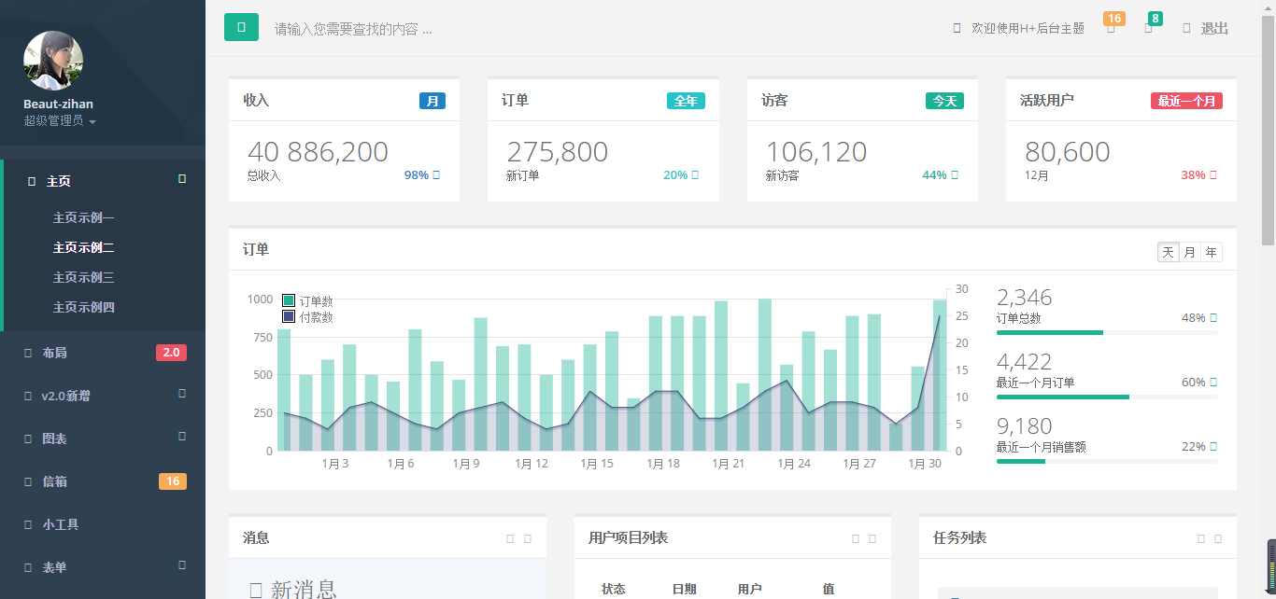Click the 40 886,200 总收入 figure
This screenshot has width=1276, height=599.
coord(318,152)
